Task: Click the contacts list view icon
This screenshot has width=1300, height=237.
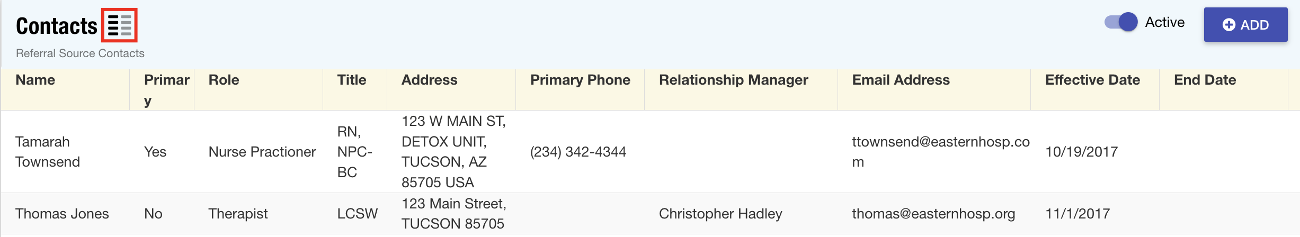Action: (x=119, y=25)
